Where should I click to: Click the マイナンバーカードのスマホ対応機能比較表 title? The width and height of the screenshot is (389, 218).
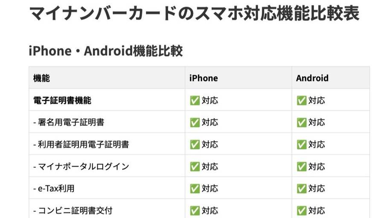194,13
